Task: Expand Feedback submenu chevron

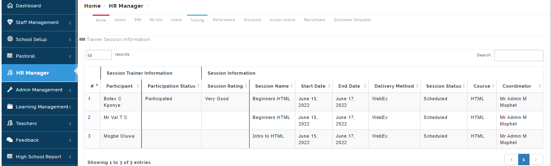Action: pos(70,140)
